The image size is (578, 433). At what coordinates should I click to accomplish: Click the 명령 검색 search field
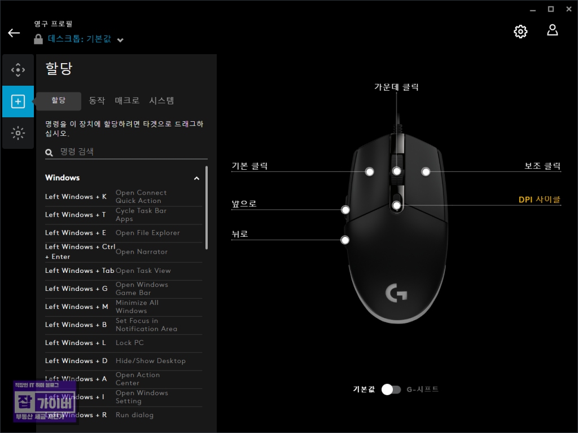click(x=126, y=152)
